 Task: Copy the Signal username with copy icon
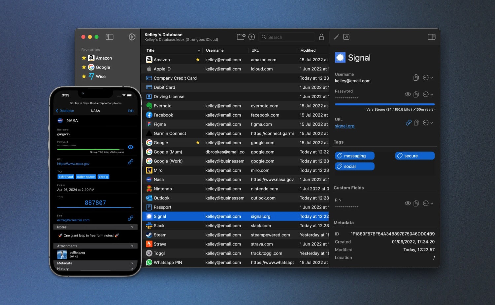[416, 78]
